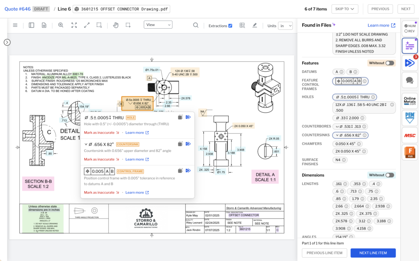419x261 pixels.
Task: Open the table extraction icon
Action: tap(242, 25)
